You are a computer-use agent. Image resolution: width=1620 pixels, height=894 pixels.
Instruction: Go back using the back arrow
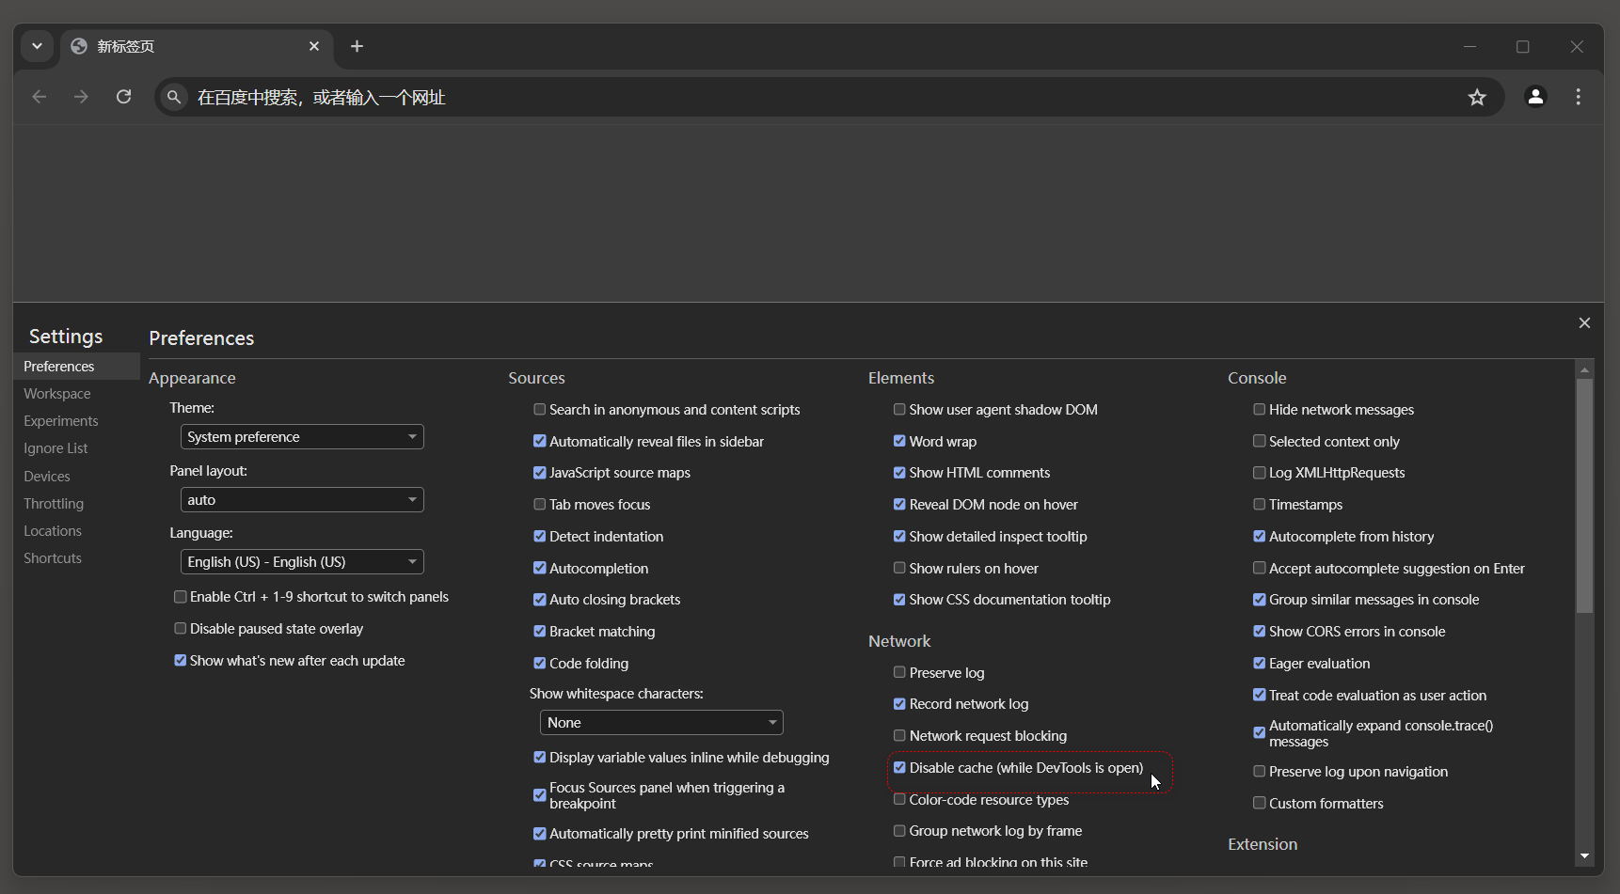pos(39,97)
